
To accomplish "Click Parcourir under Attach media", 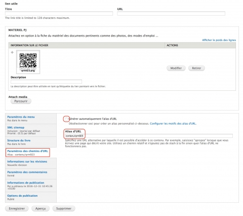I will pyautogui.click(x=21, y=101).
